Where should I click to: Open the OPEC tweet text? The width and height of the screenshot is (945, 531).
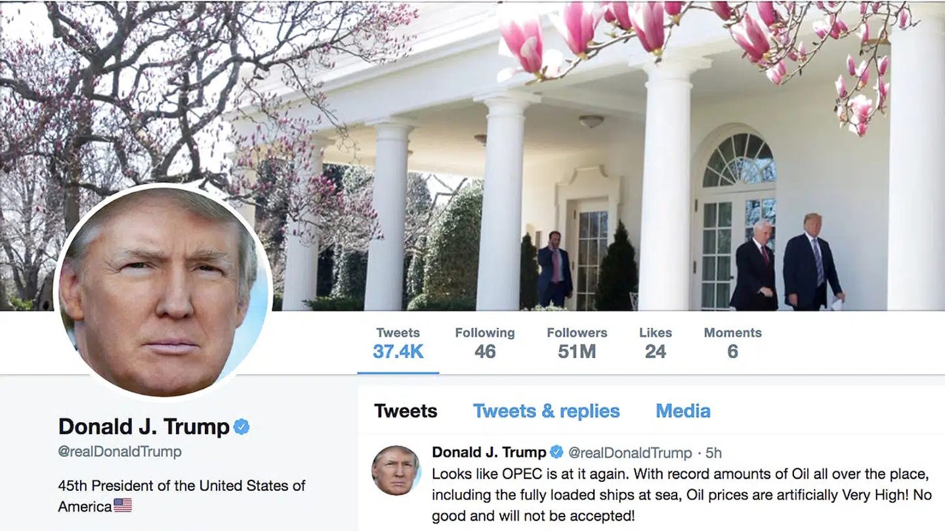click(x=681, y=494)
